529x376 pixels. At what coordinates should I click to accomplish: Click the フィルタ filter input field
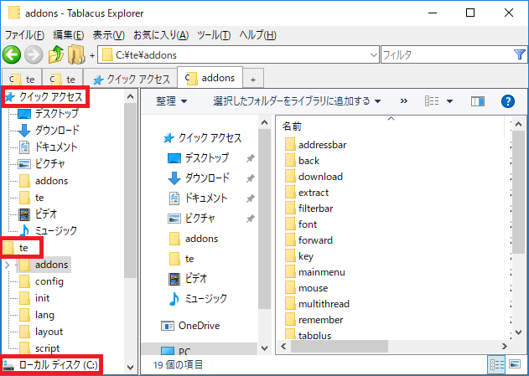click(x=447, y=54)
